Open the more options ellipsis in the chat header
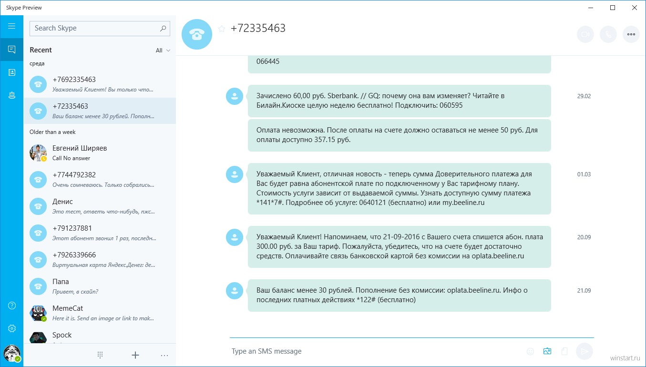The width and height of the screenshot is (646, 367). (631, 34)
